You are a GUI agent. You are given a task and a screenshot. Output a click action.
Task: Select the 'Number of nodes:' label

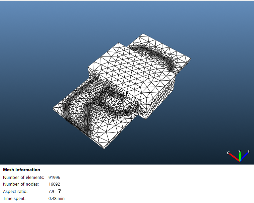click(x=21, y=184)
